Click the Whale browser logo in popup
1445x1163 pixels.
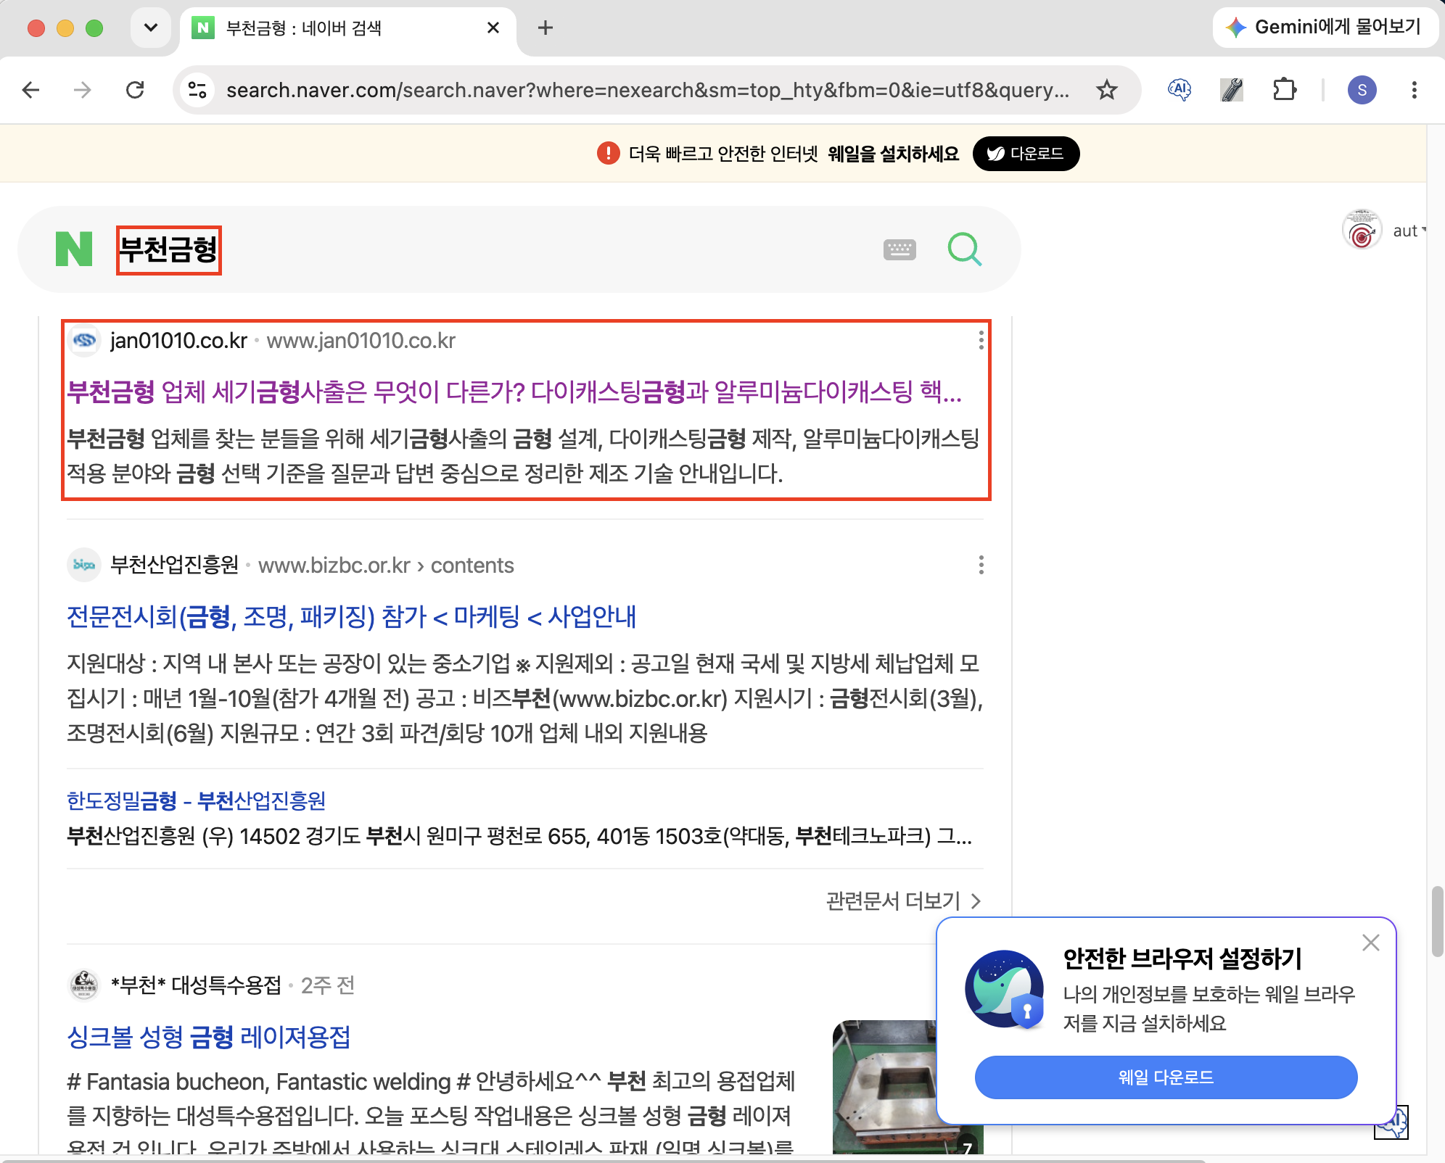[1004, 989]
